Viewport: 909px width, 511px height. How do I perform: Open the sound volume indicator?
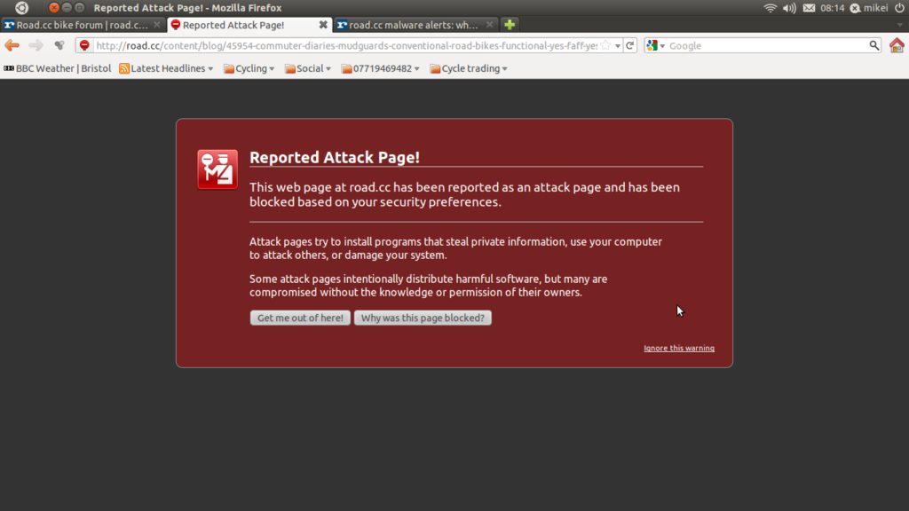pos(789,7)
